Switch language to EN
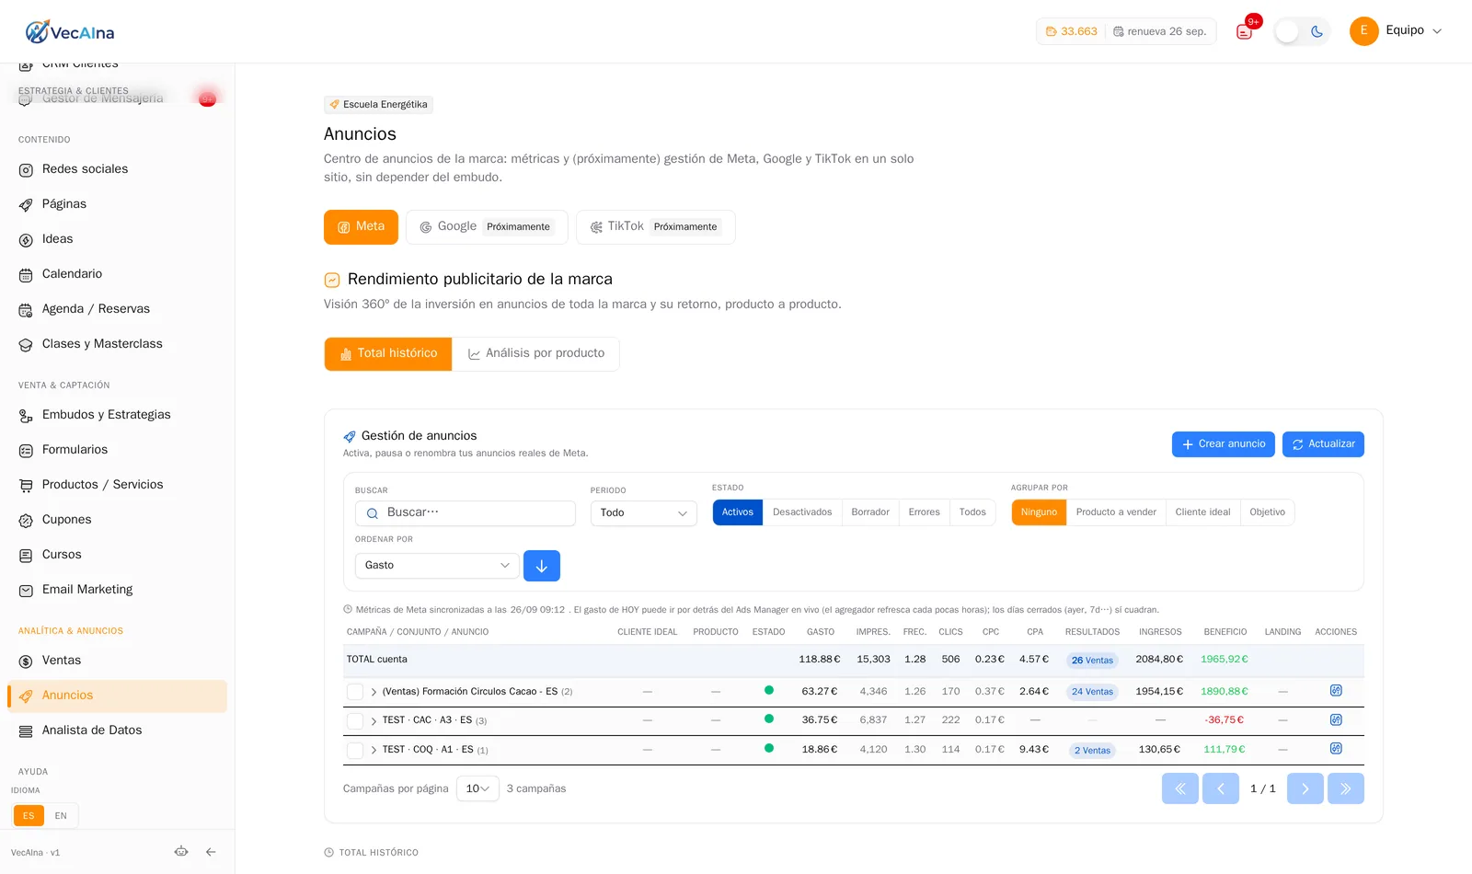Screen dimensions: 1472x874 coord(61,816)
